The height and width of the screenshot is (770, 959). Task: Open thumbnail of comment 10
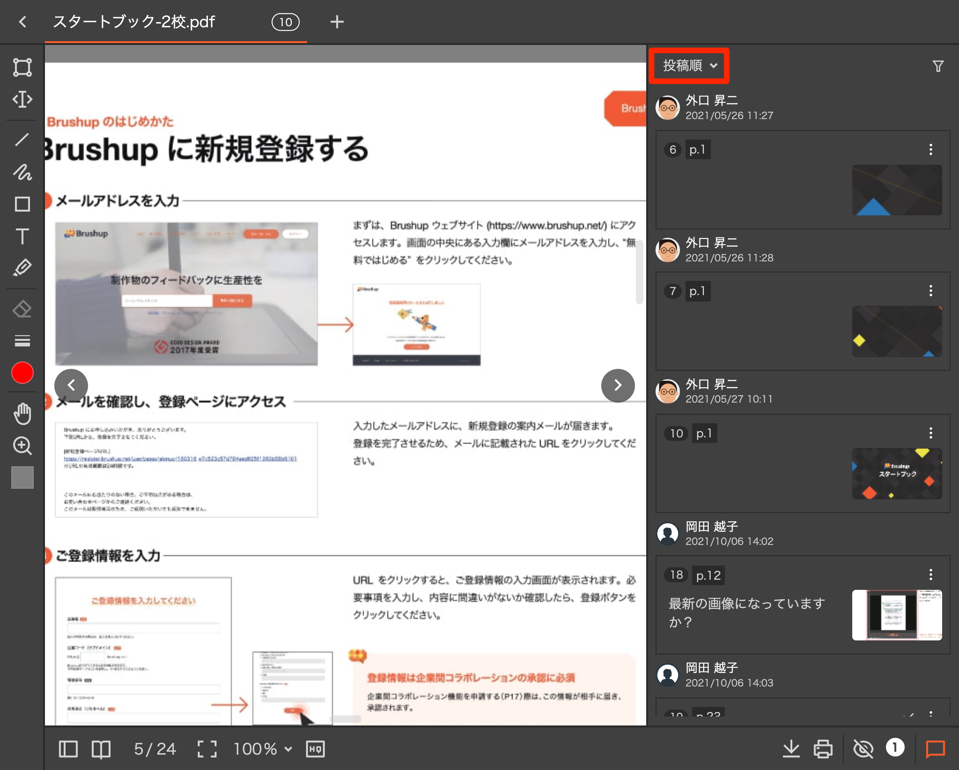pyautogui.click(x=897, y=473)
